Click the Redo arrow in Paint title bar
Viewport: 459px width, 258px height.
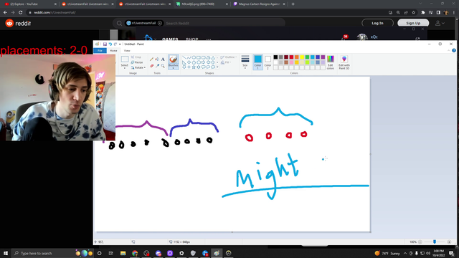coord(115,44)
